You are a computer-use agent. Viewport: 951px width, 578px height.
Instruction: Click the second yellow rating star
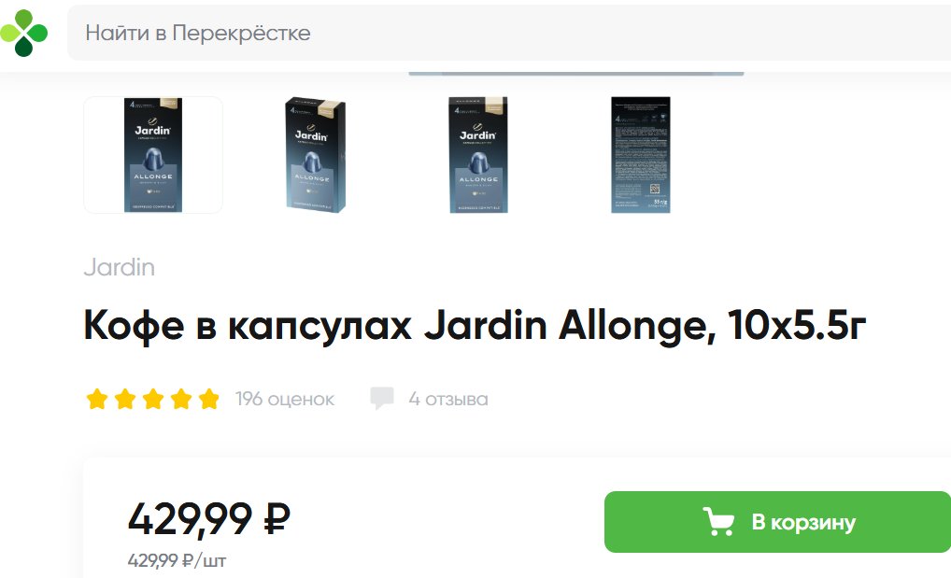click(x=125, y=399)
